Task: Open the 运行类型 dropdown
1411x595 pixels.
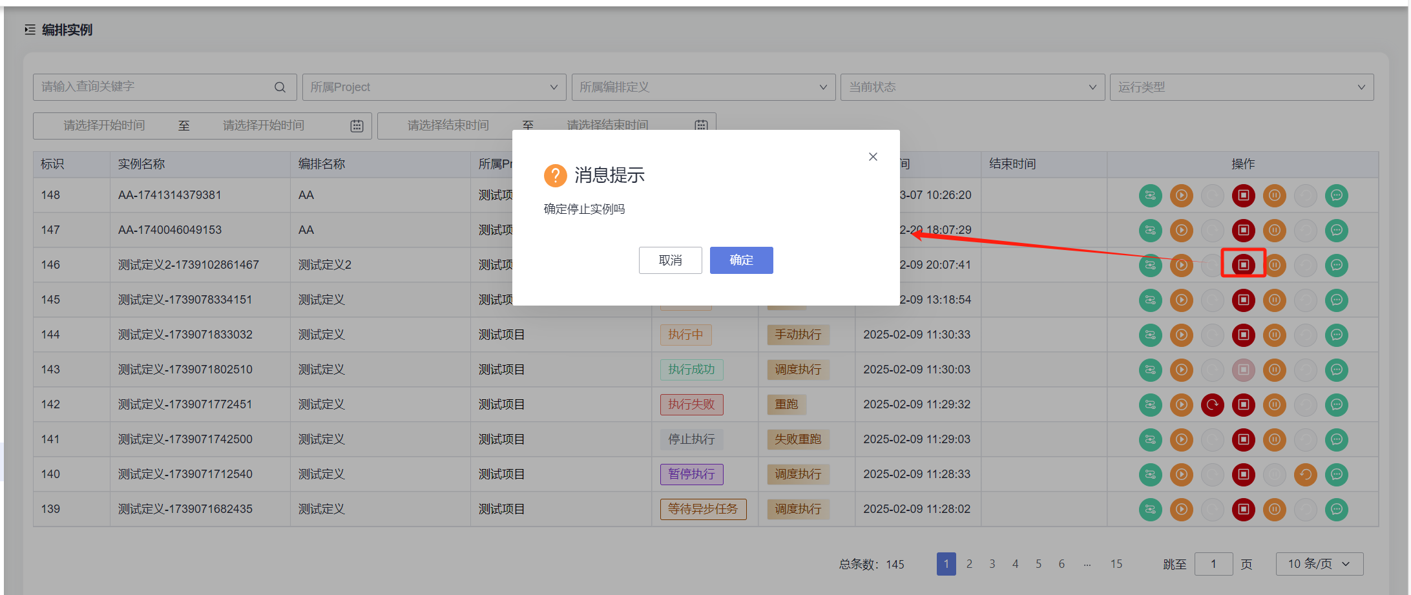Action: tap(1242, 87)
